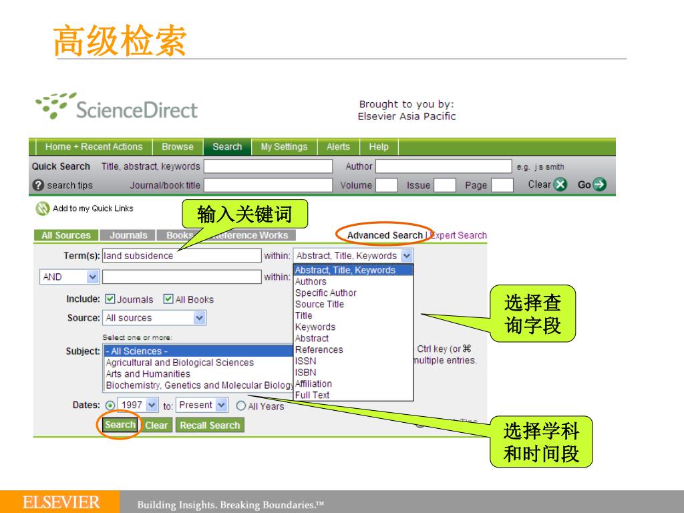This screenshot has height=513, width=684.
Task: Open the Advanced Search link
Action: 385,235
